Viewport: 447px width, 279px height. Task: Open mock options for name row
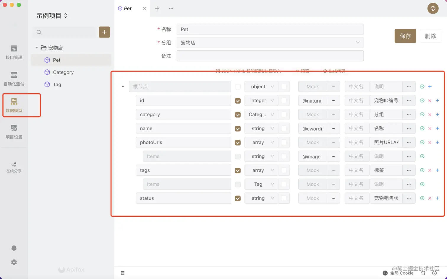pos(333,128)
